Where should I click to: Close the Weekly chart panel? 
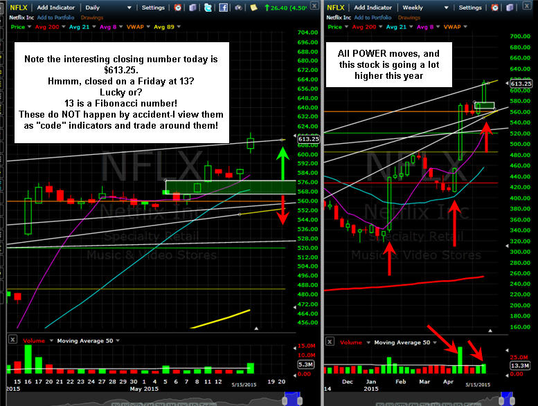click(527, 5)
